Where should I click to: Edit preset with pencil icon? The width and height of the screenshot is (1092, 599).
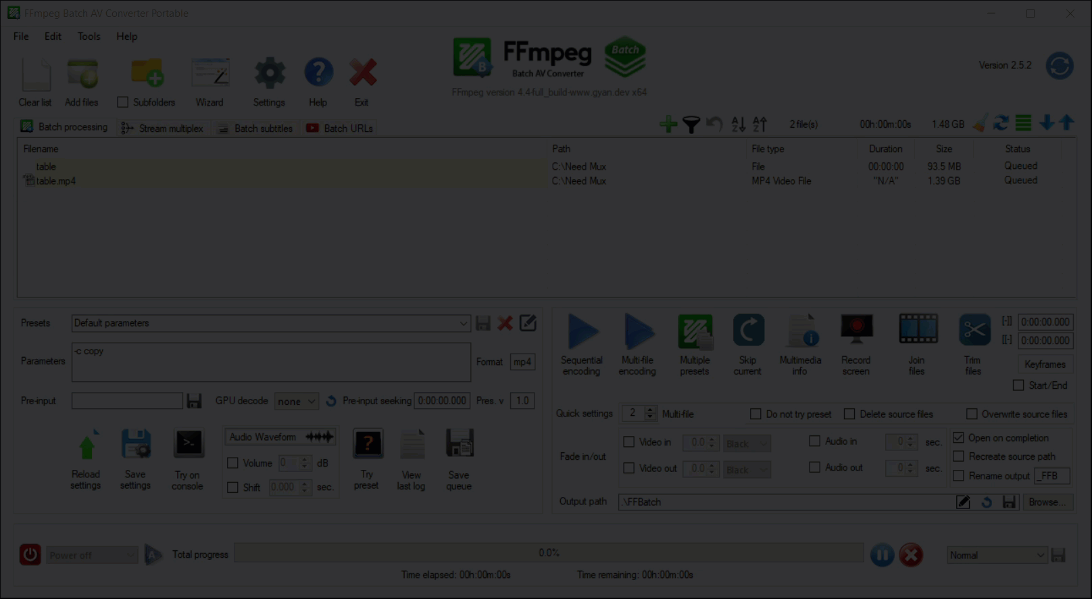point(528,323)
